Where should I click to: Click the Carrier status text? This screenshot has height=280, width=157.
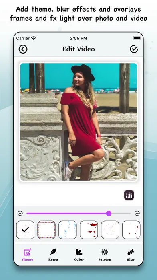point(23,38)
